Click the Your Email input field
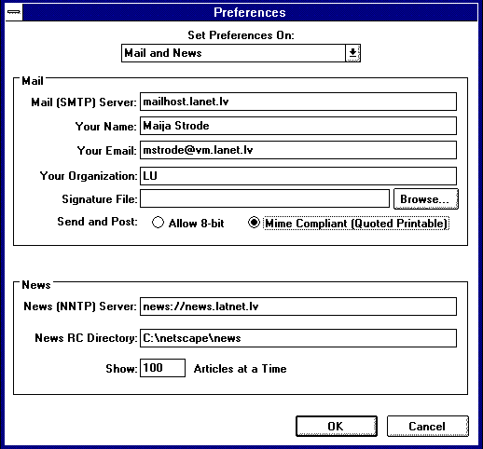The image size is (483, 449). click(x=298, y=150)
